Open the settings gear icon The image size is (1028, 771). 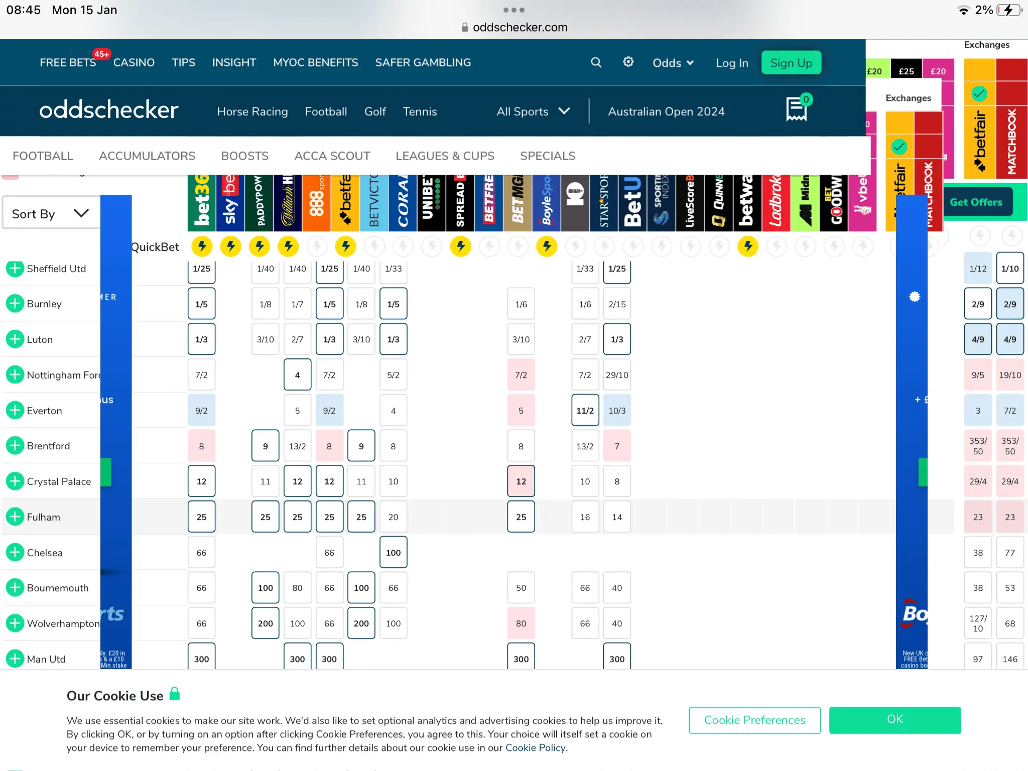[x=628, y=62]
